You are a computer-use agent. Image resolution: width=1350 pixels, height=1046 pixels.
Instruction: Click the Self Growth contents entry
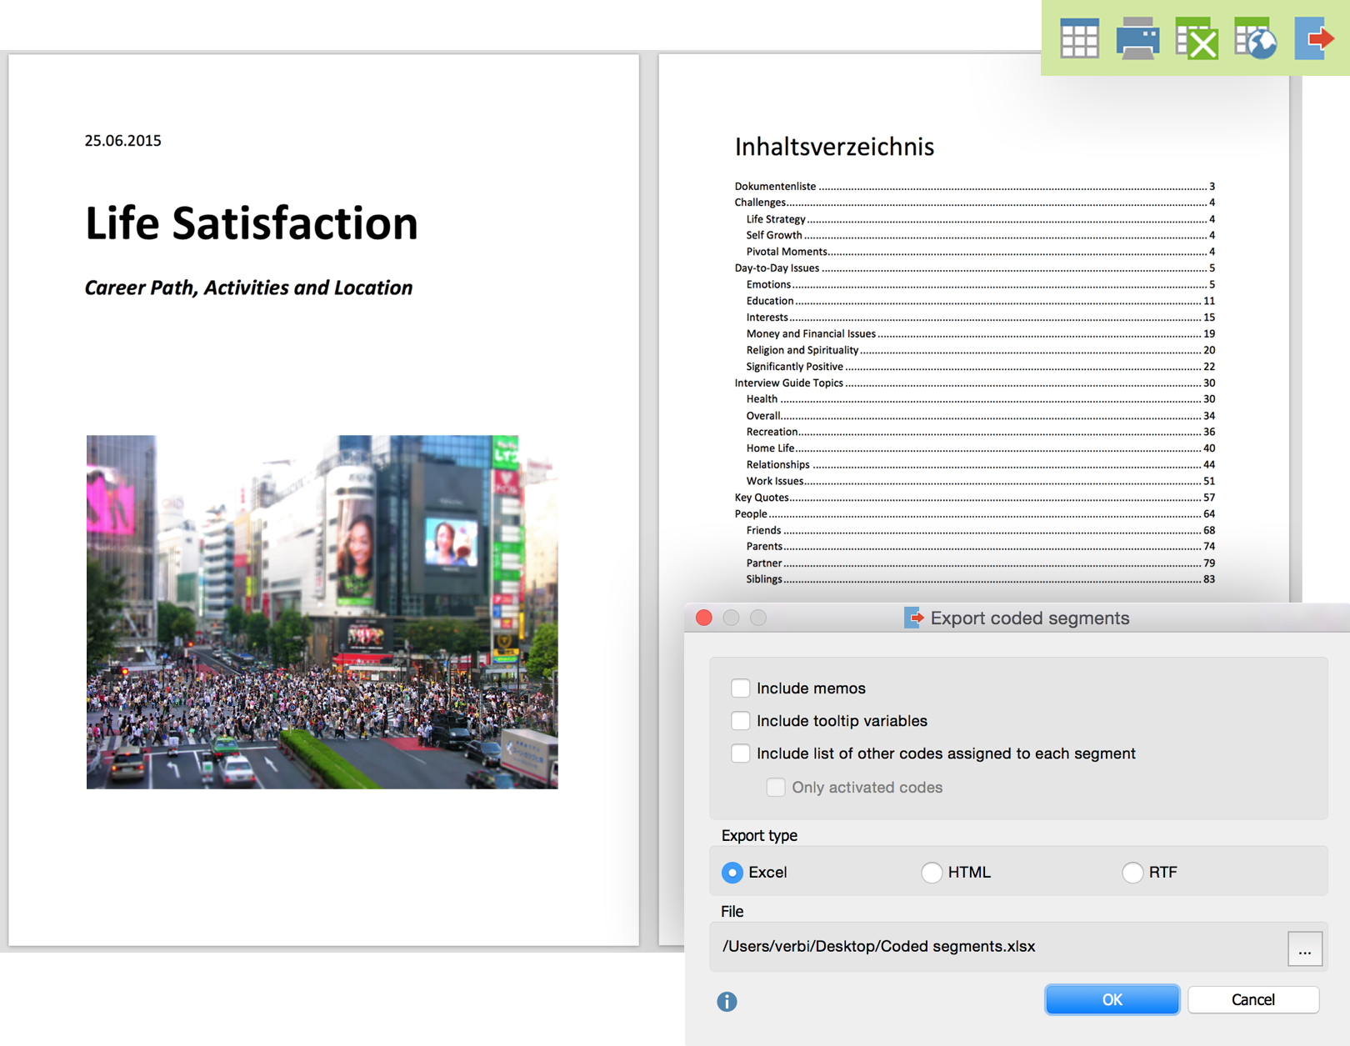coord(980,235)
